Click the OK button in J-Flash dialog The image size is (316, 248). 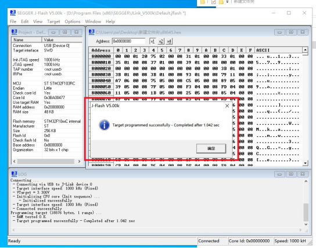pos(211,148)
